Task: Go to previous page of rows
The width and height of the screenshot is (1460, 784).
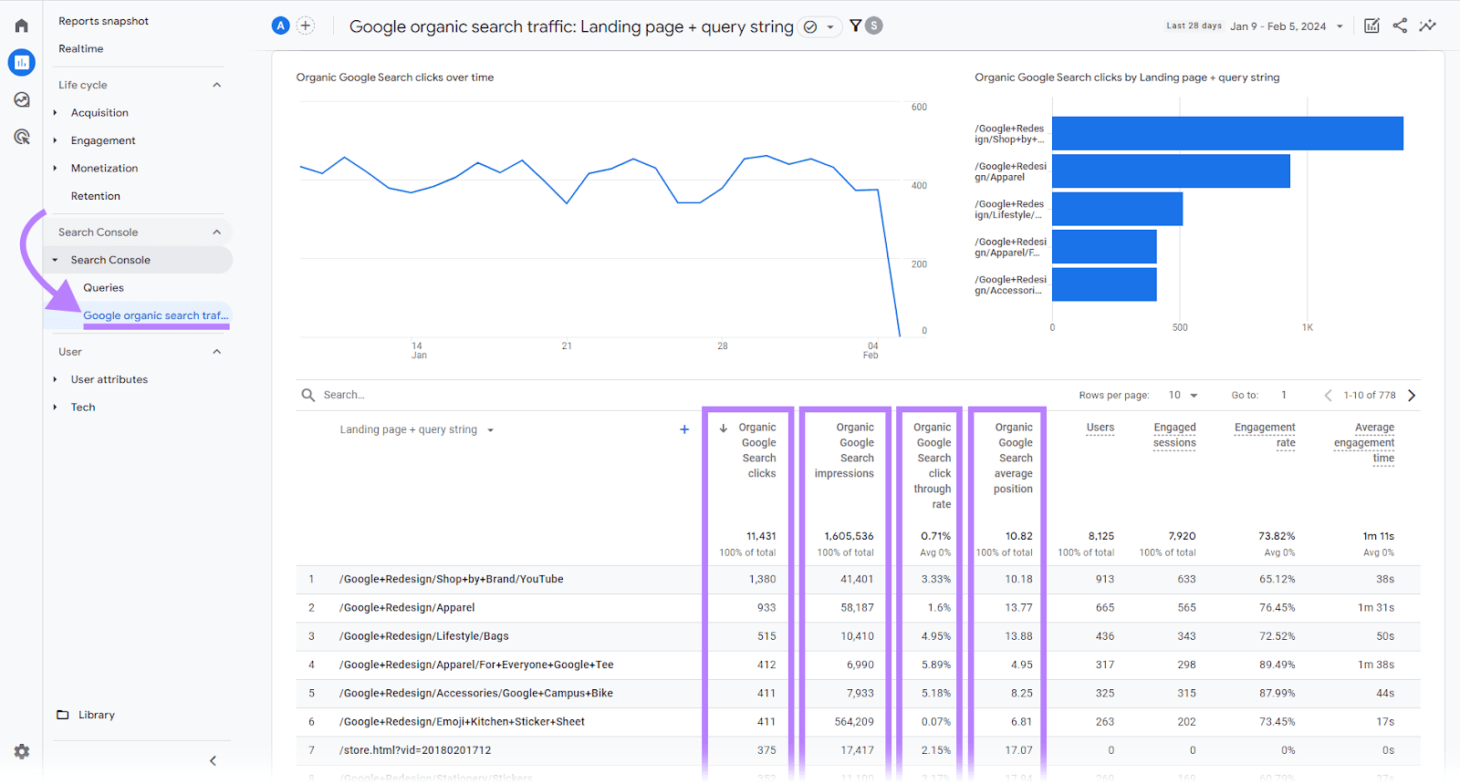Action: click(x=1328, y=396)
